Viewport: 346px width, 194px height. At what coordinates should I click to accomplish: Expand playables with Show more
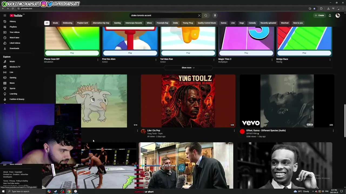point(188,68)
